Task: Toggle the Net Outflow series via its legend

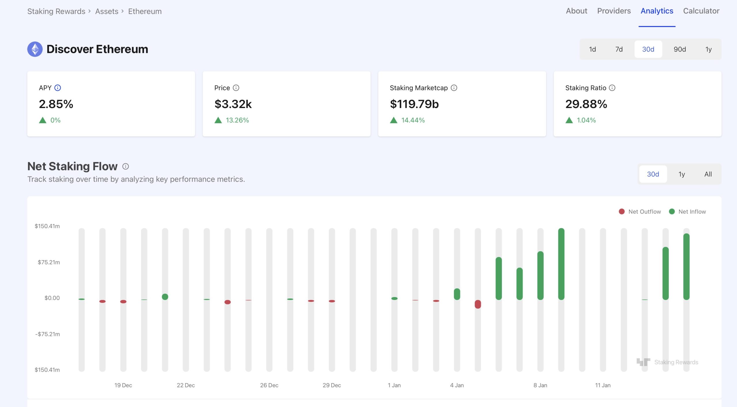Action: (x=621, y=211)
